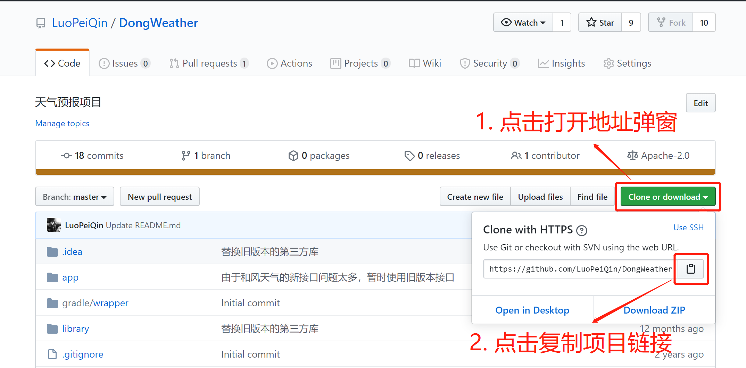Click the .idea folder icon
Image resolution: width=746 pixels, height=368 pixels.
(52, 251)
